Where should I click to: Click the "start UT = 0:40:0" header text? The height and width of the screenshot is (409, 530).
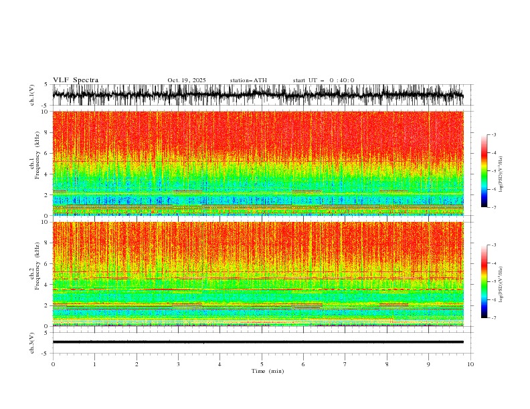[x=323, y=80]
